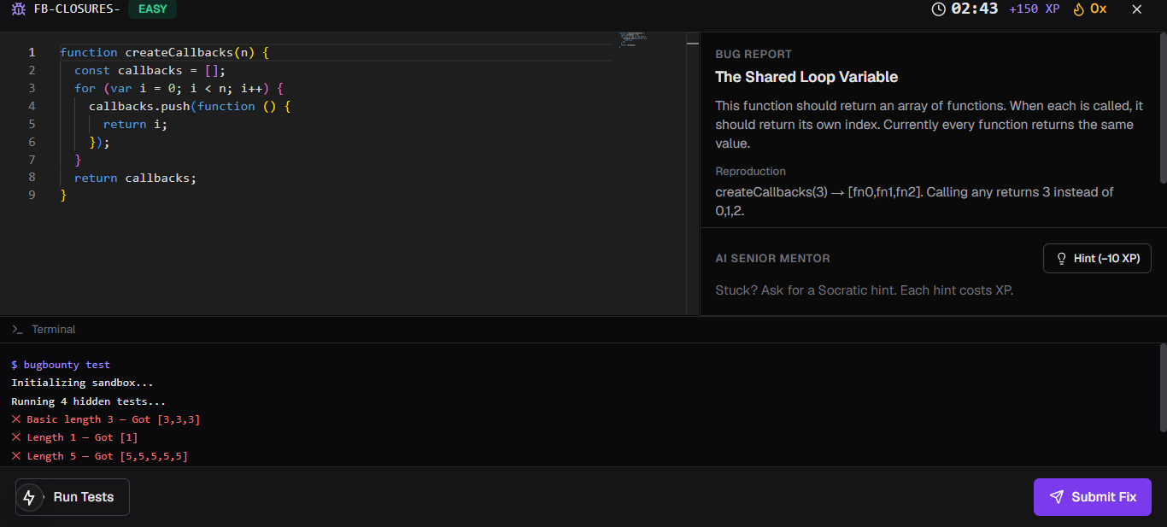Click the bug icon beside FB-CLOSURES

19,9
